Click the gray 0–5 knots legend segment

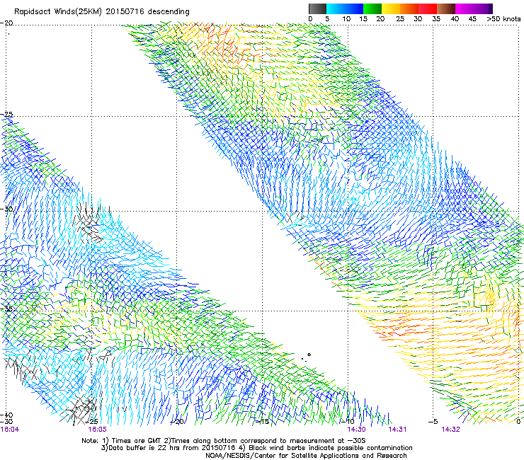pos(317,8)
